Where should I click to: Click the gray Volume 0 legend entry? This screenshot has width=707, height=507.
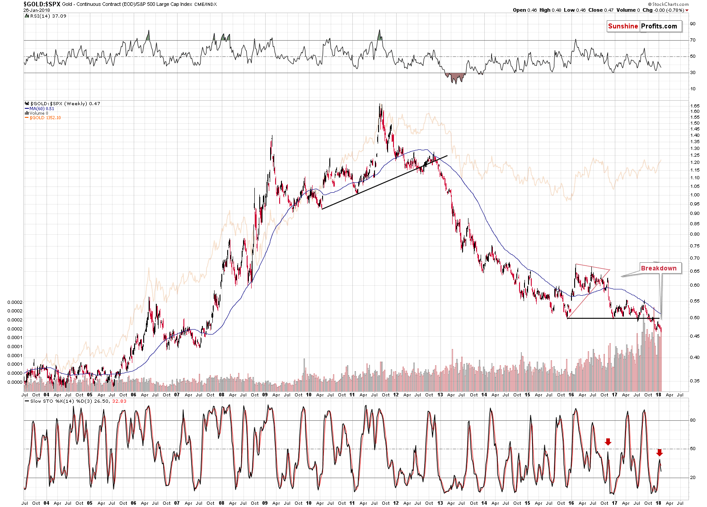pyautogui.click(x=39, y=113)
